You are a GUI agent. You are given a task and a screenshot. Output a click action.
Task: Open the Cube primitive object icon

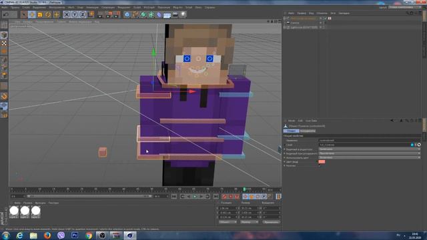[x=127, y=15]
